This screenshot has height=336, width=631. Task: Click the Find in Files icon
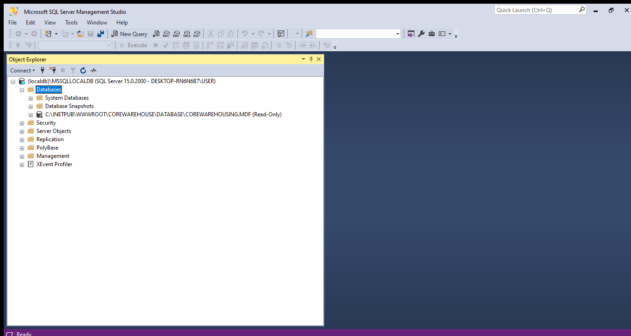click(x=309, y=34)
